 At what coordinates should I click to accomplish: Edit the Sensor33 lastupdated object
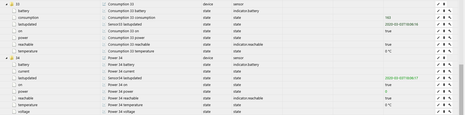pos(438,24)
